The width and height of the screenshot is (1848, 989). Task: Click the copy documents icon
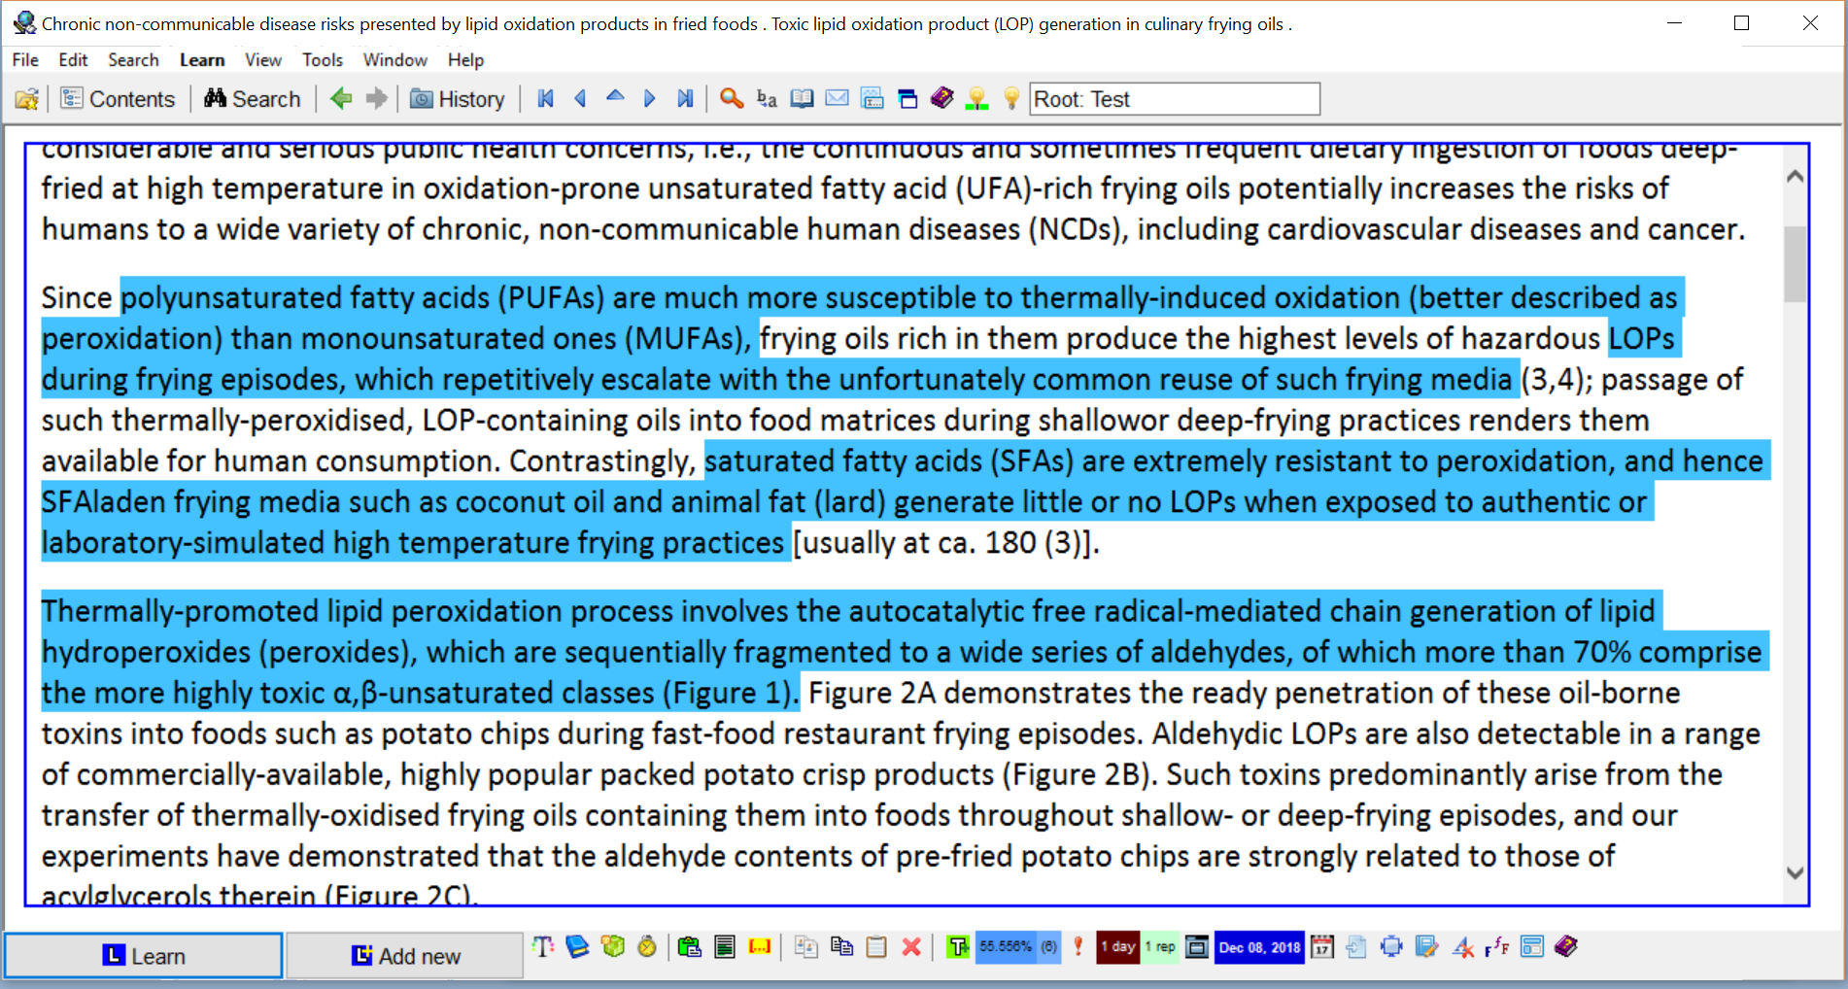pyautogui.click(x=841, y=946)
